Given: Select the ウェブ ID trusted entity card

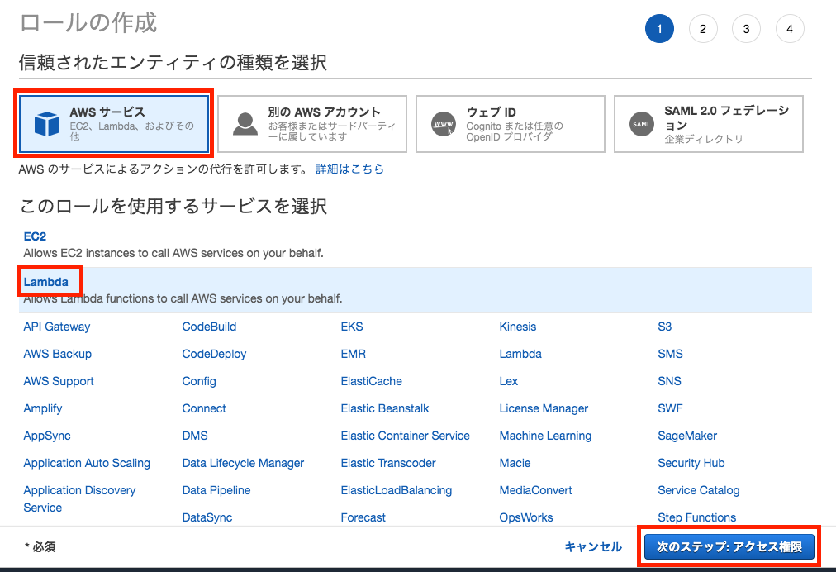Looking at the screenshot, I should tap(510, 124).
